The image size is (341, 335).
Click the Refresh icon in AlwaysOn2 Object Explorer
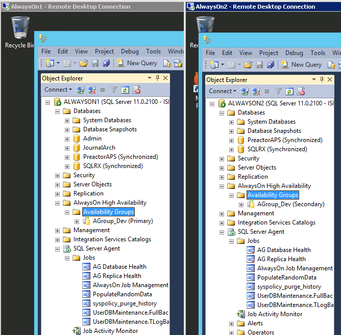pos(289,91)
